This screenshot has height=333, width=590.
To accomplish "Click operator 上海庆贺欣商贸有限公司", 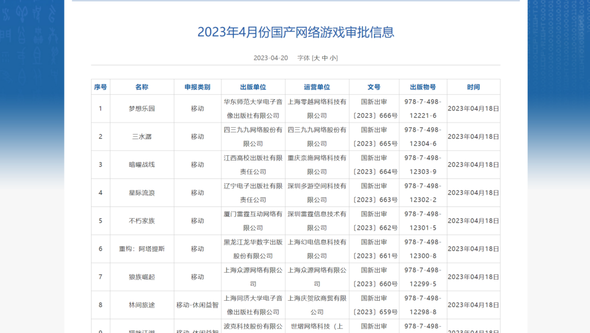I will (317, 305).
